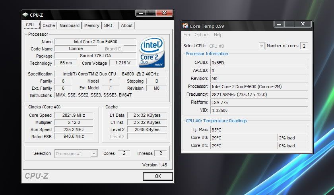Select the CPU tab in CPU-Z
This screenshot has width=334, height=195.
coord(32,25)
